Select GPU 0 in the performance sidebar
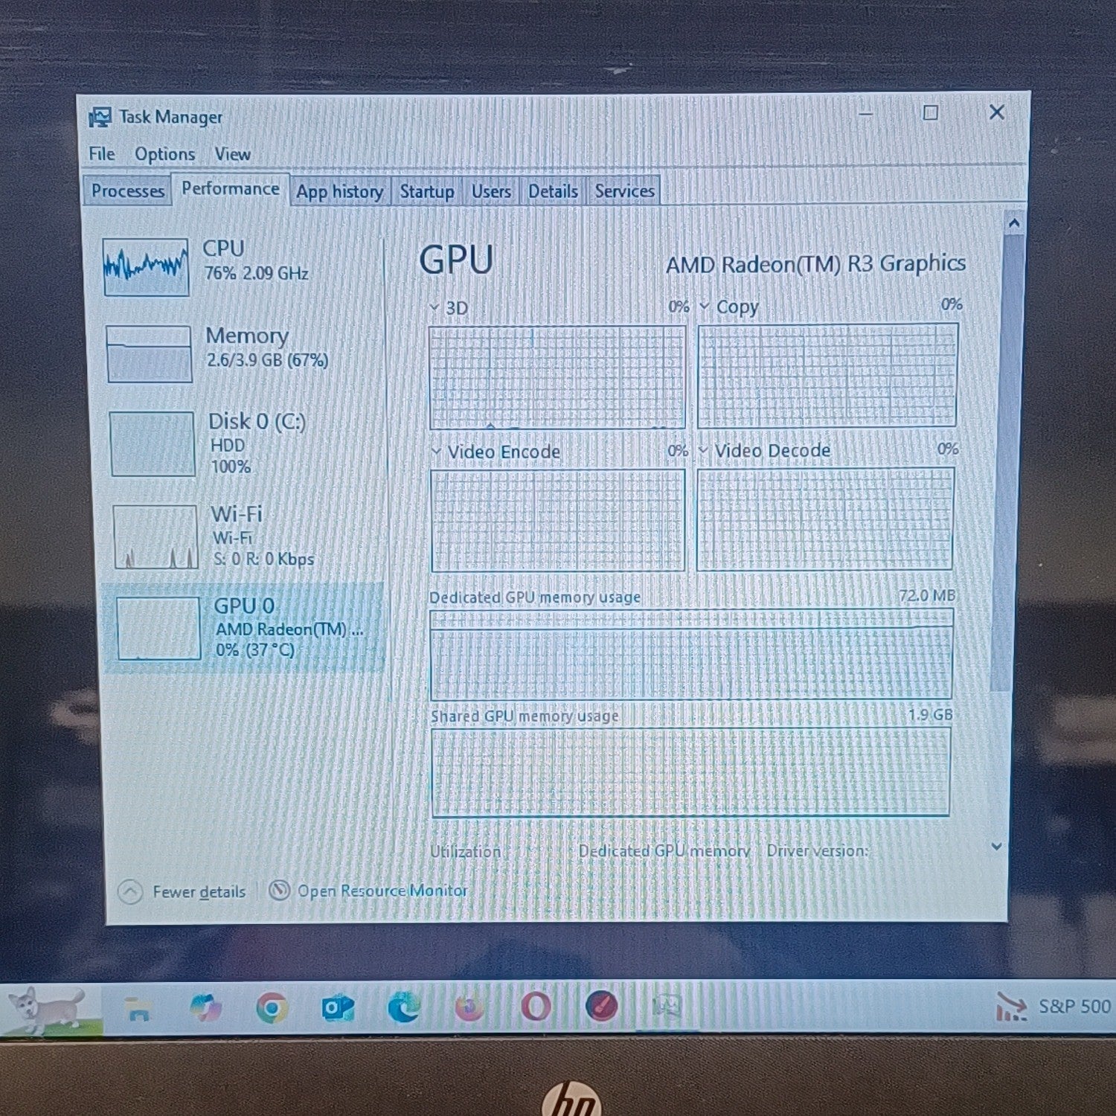The image size is (1116, 1116). coord(244,627)
